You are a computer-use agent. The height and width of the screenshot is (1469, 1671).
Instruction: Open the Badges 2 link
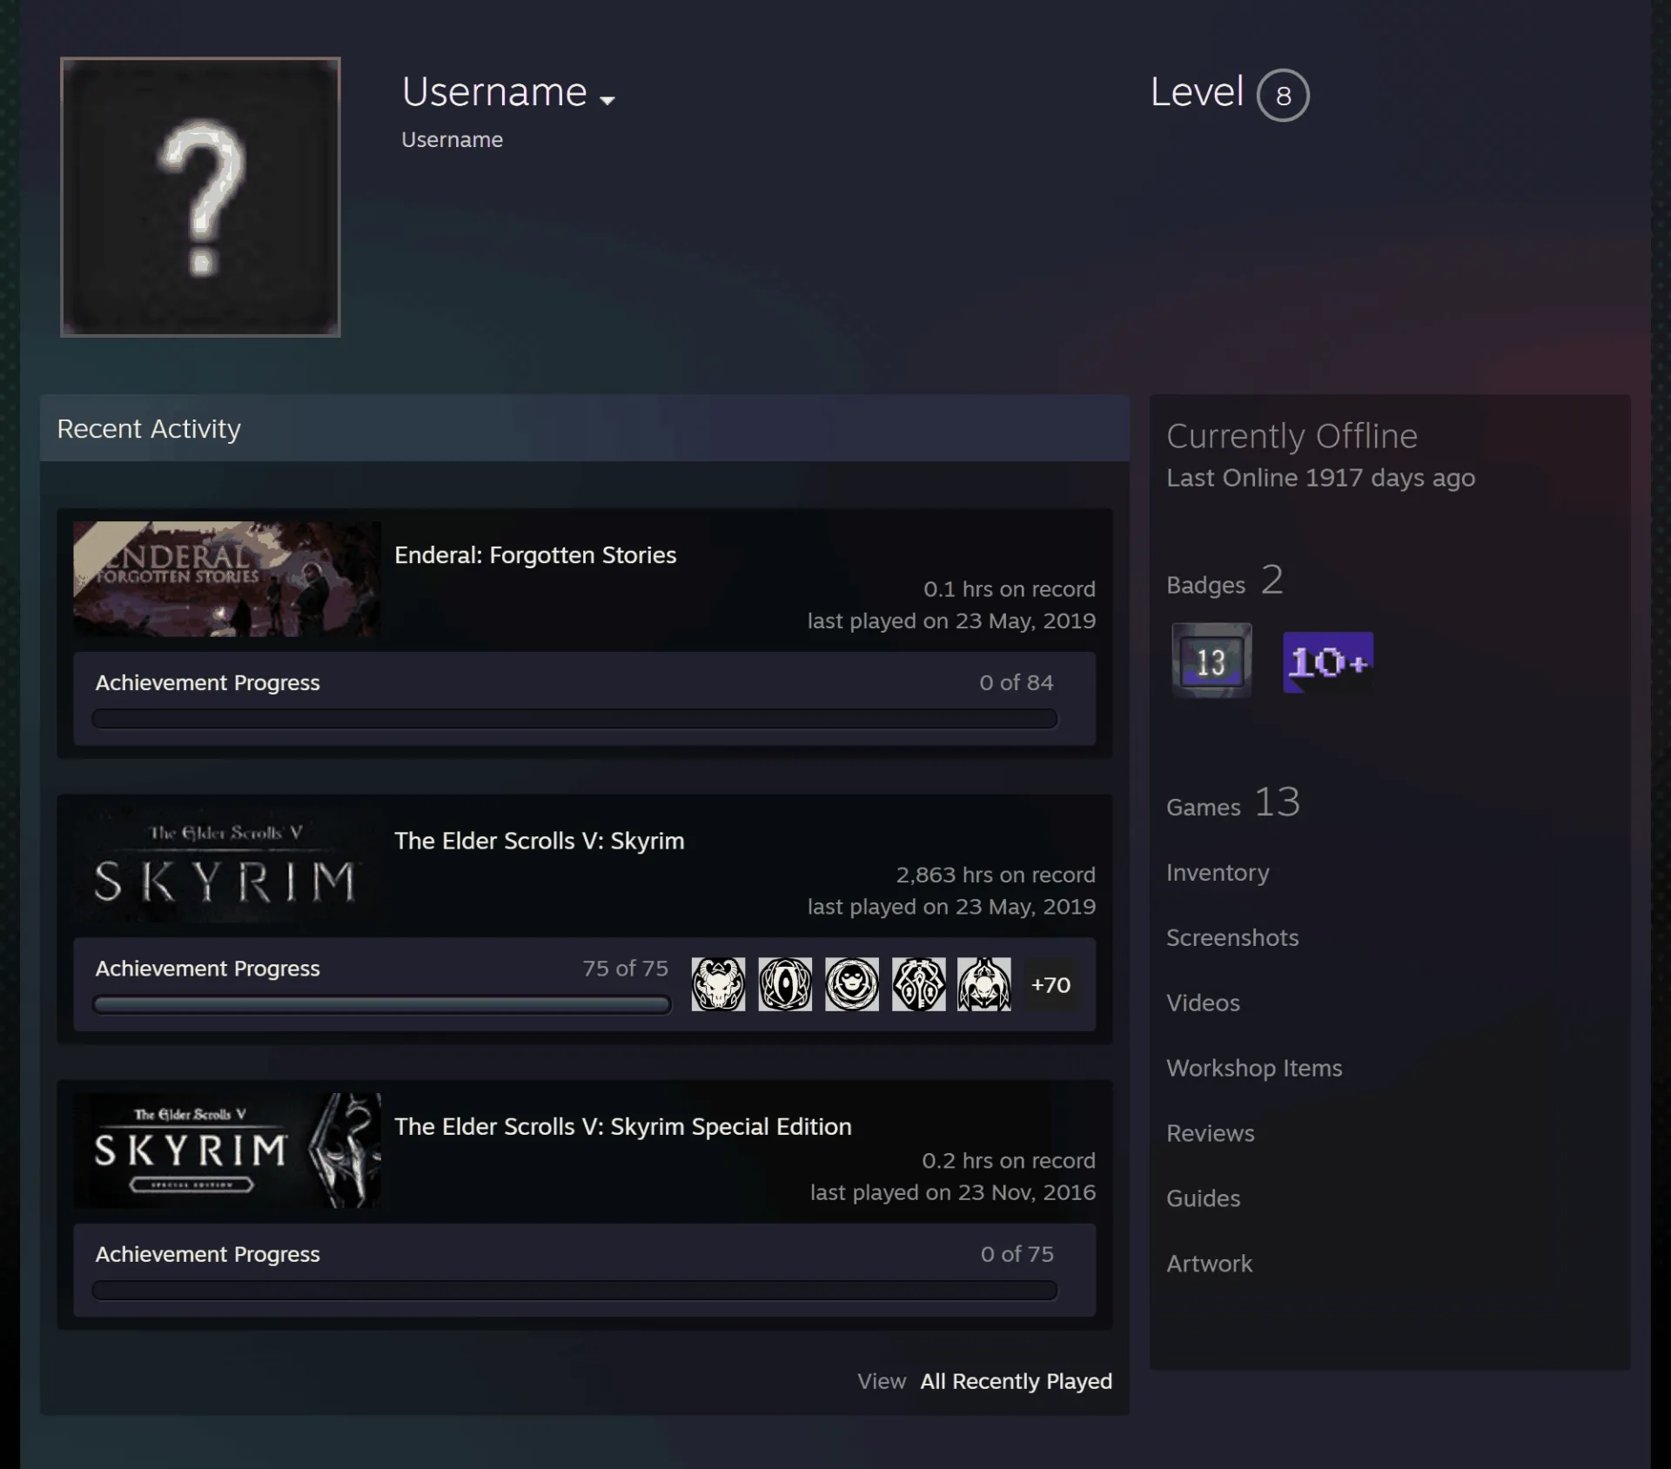point(1225,580)
